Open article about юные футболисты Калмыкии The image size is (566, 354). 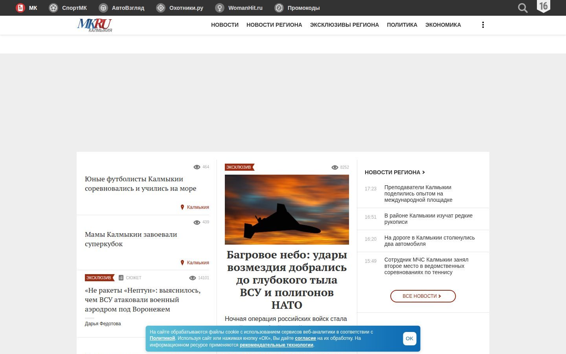[140, 184]
